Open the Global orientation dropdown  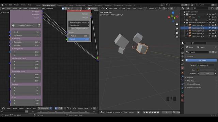(151, 8)
